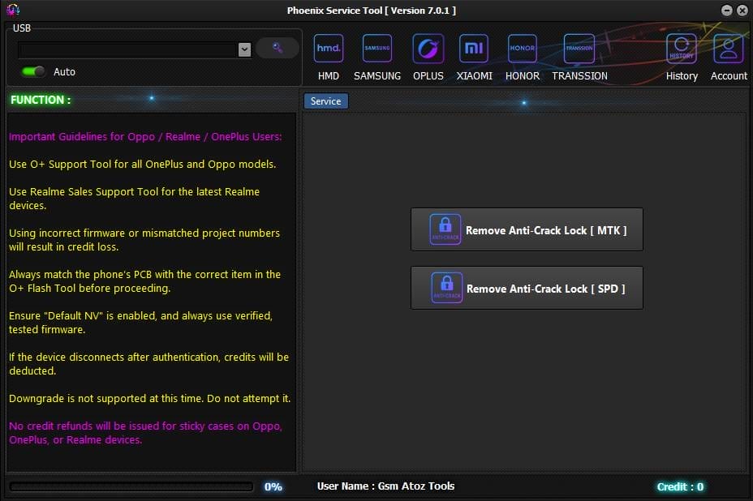This screenshot has width=753, height=501.
Task: Click the 0% progress bar
Action: pyautogui.click(x=130, y=486)
